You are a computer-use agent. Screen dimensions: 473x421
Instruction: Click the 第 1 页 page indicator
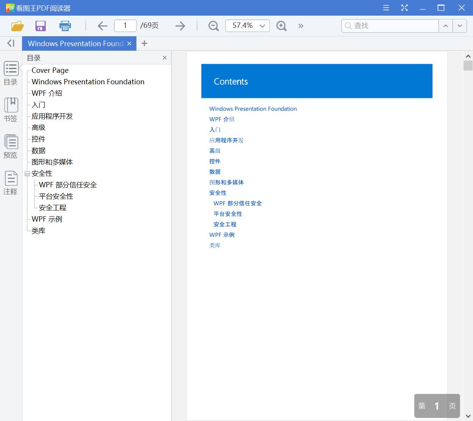pos(437,406)
